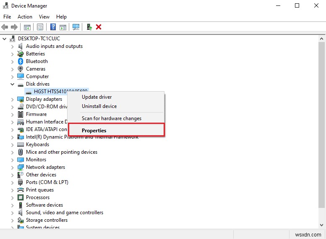Click the Keyboards category icon
This screenshot has width=326, height=239.
coord(21,144)
